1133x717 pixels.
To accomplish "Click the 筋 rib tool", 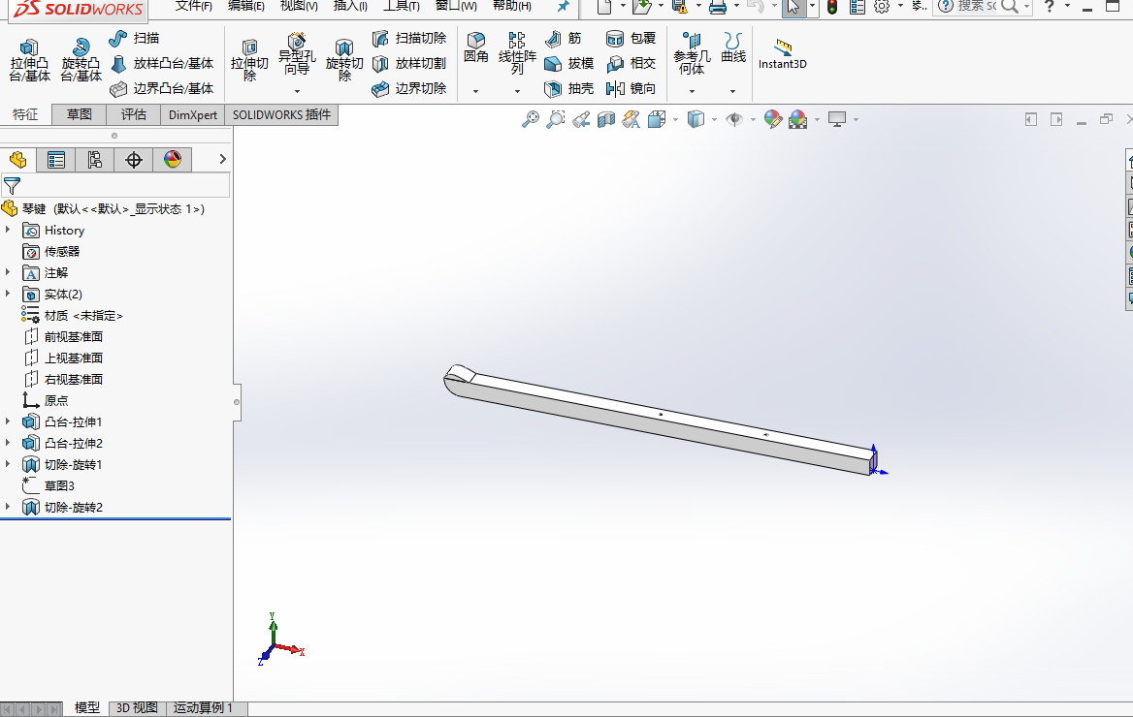I will click(563, 38).
